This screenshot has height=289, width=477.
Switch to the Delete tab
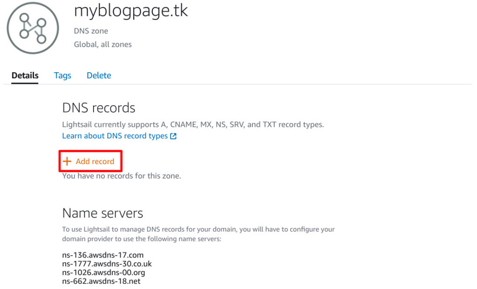99,75
